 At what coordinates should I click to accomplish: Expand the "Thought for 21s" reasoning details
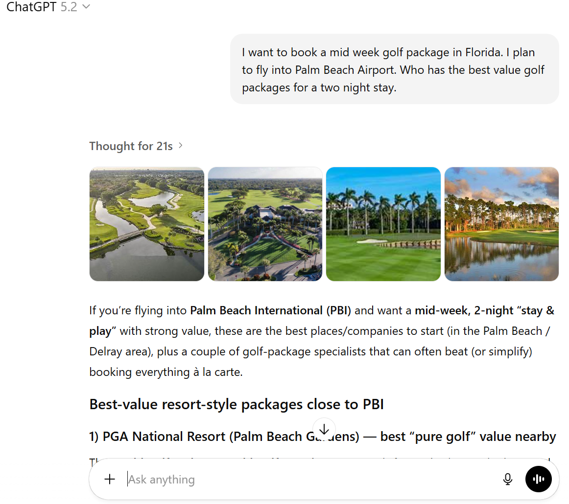tap(180, 145)
